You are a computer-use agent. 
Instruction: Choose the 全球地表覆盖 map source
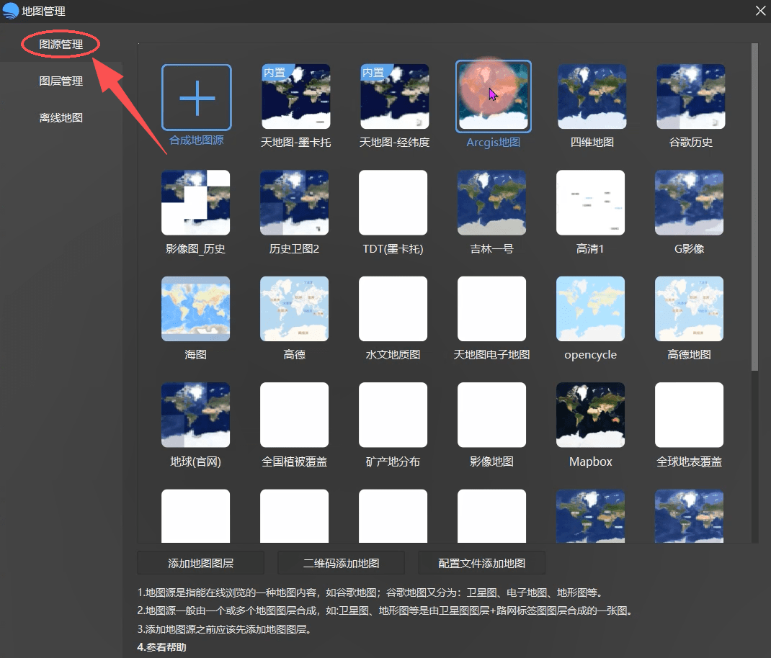pyautogui.click(x=690, y=415)
